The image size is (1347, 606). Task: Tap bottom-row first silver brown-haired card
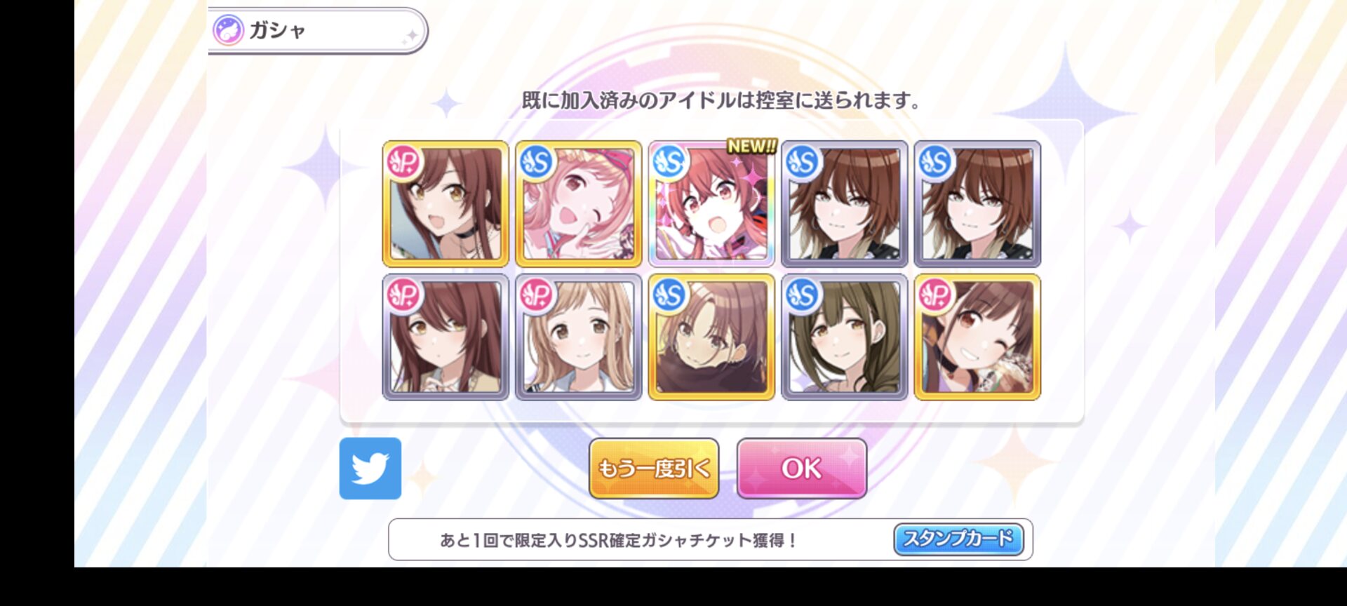[x=445, y=337]
